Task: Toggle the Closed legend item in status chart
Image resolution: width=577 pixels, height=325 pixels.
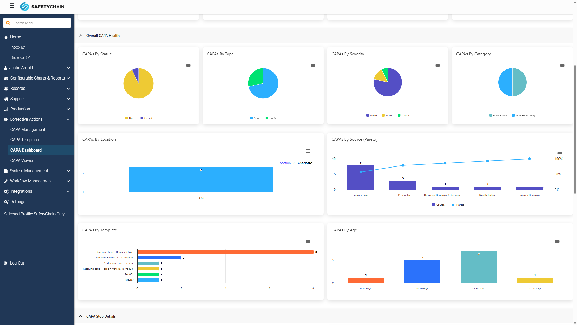Action: pos(146,118)
